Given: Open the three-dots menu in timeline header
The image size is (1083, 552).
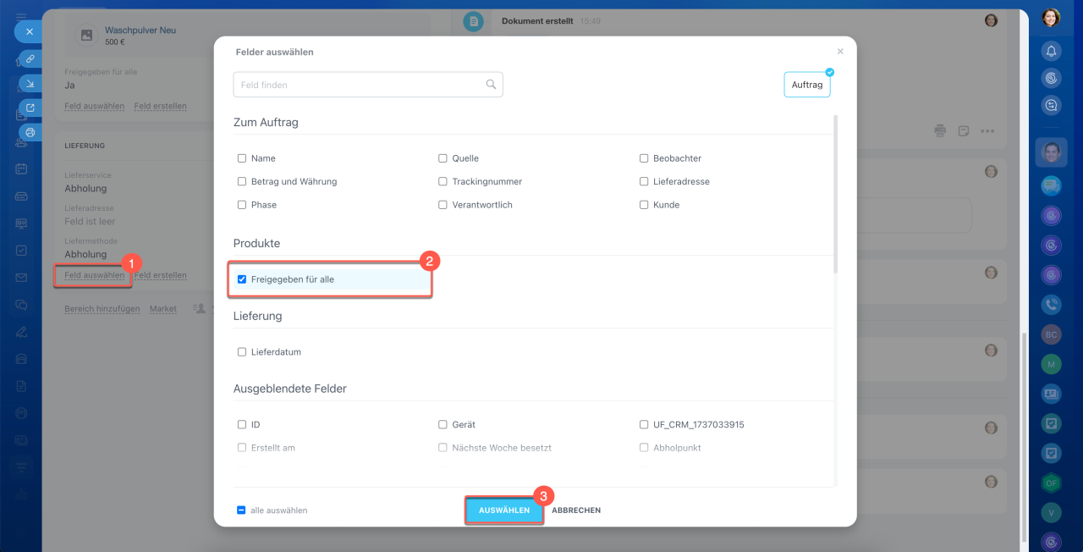Looking at the screenshot, I should pyautogui.click(x=987, y=131).
